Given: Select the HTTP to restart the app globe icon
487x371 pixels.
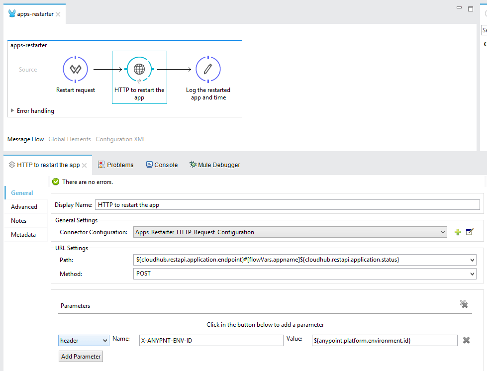Looking at the screenshot, I should point(139,69).
